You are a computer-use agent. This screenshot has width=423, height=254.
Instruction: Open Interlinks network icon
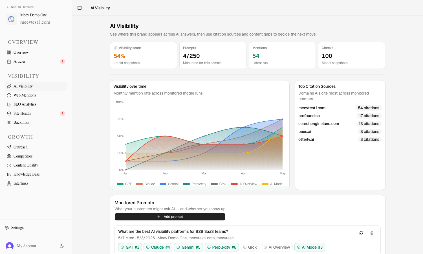click(x=9, y=183)
